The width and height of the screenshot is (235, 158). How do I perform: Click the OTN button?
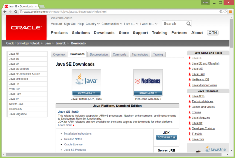[213, 33]
